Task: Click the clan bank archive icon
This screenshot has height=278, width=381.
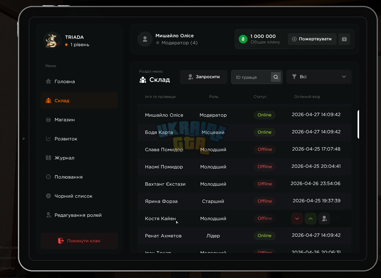Action: (344, 39)
